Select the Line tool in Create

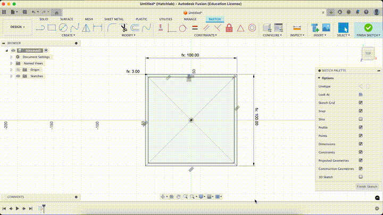40,28
